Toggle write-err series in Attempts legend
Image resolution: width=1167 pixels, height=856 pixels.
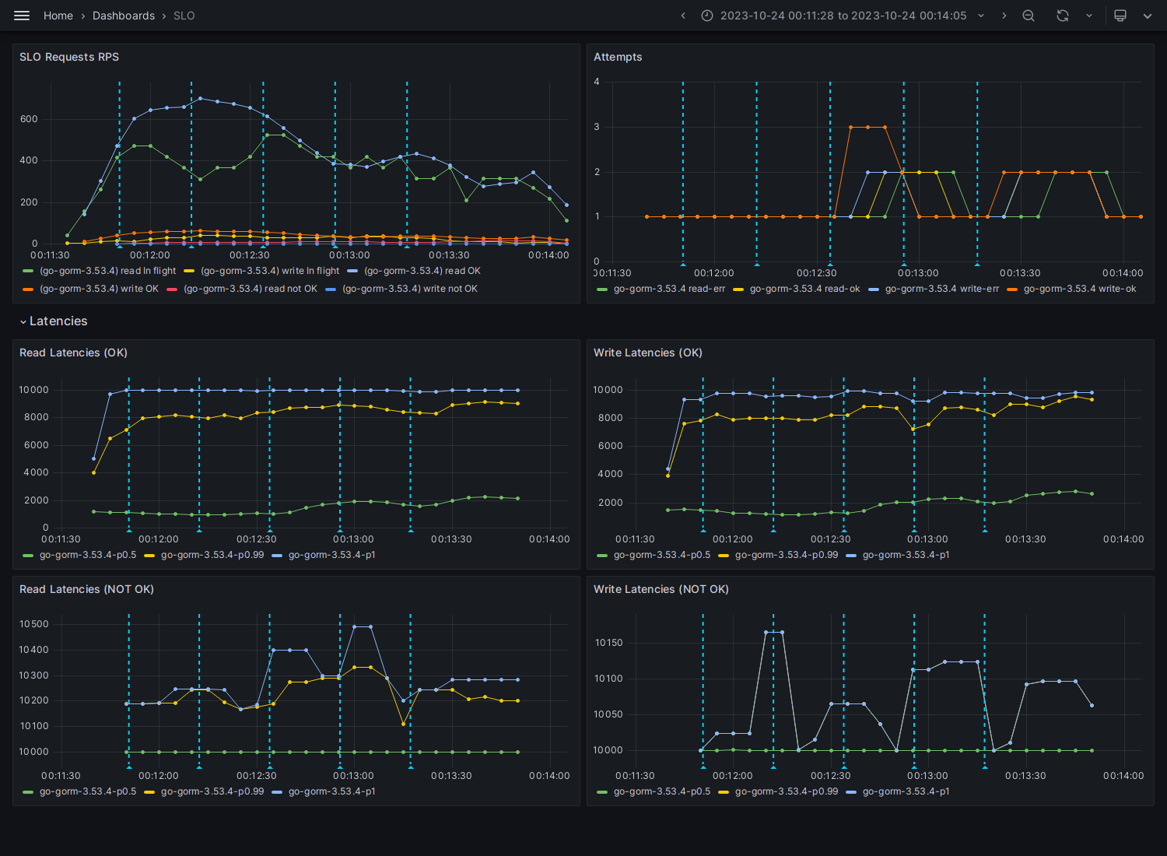[942, 289]
